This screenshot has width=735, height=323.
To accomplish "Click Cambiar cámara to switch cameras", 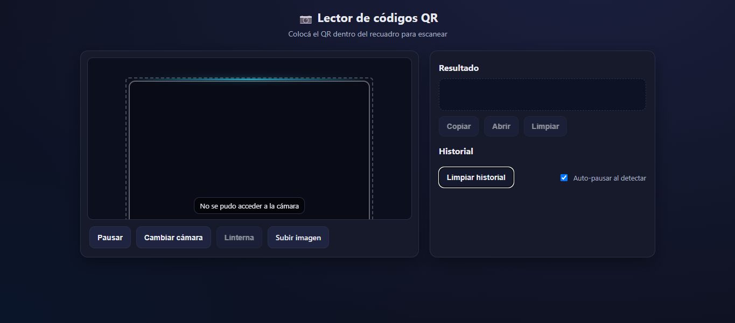I will (x=173, y=237).
